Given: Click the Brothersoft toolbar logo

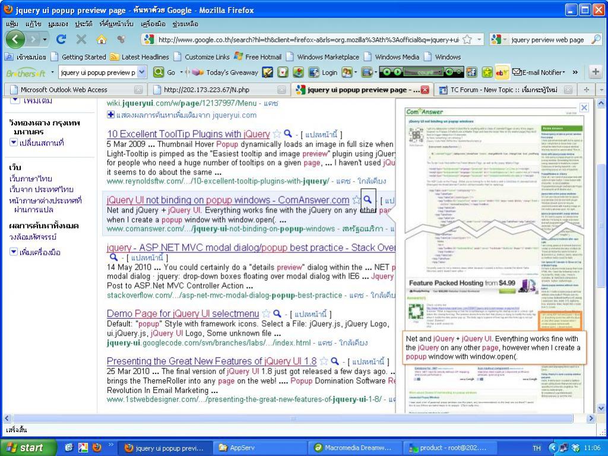Looking at the screenshot, I should pyautogui.click(x=26, y=72).
